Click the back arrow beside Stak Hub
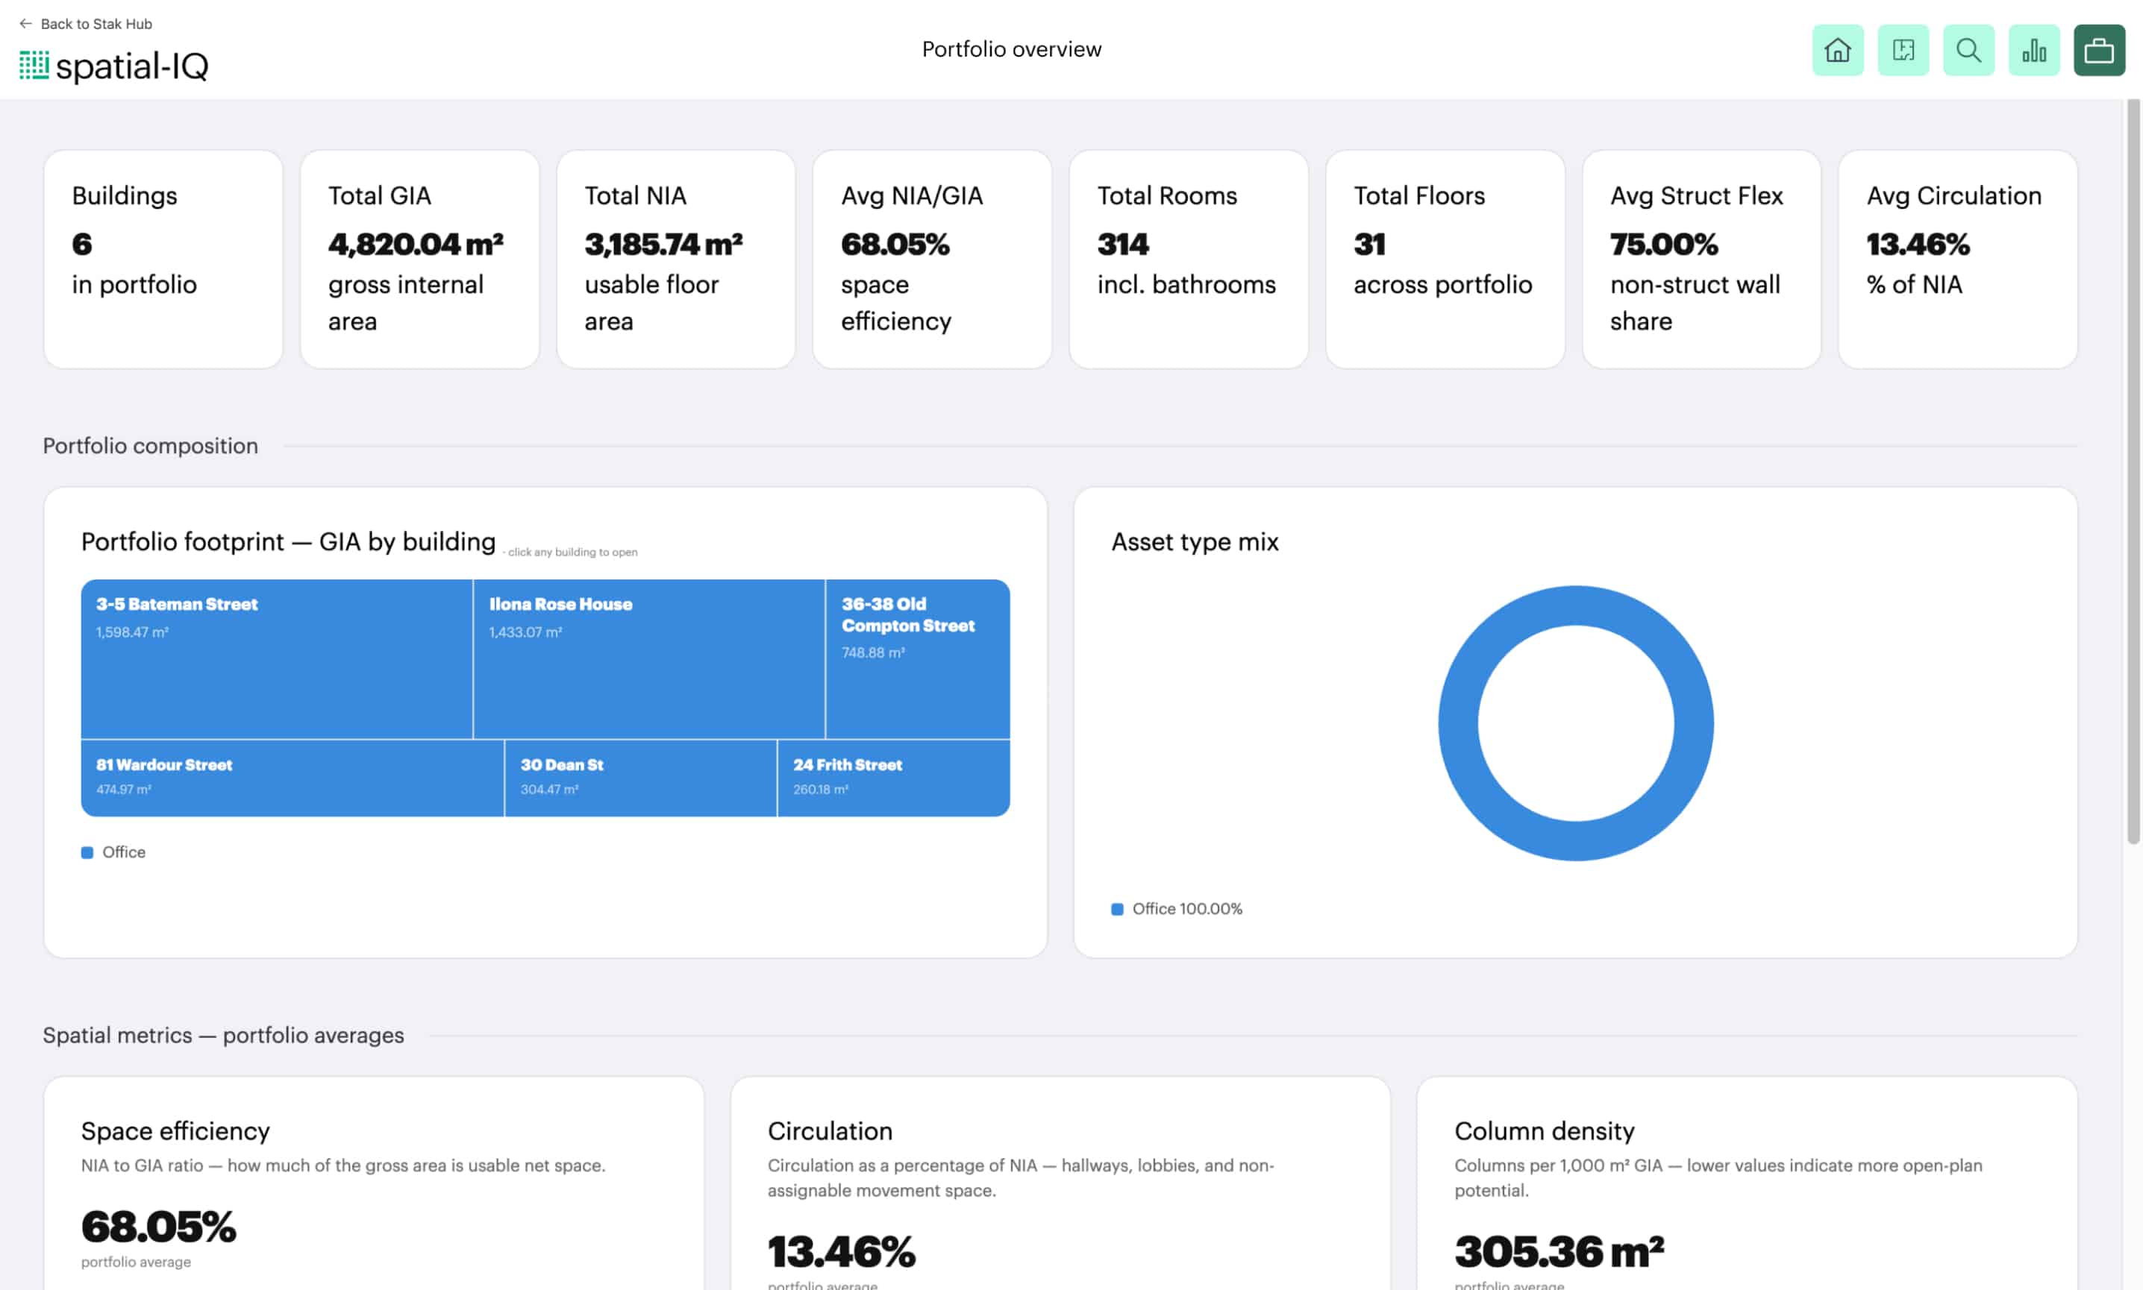Viewport: 2143px width, 1290px height. 25,23
